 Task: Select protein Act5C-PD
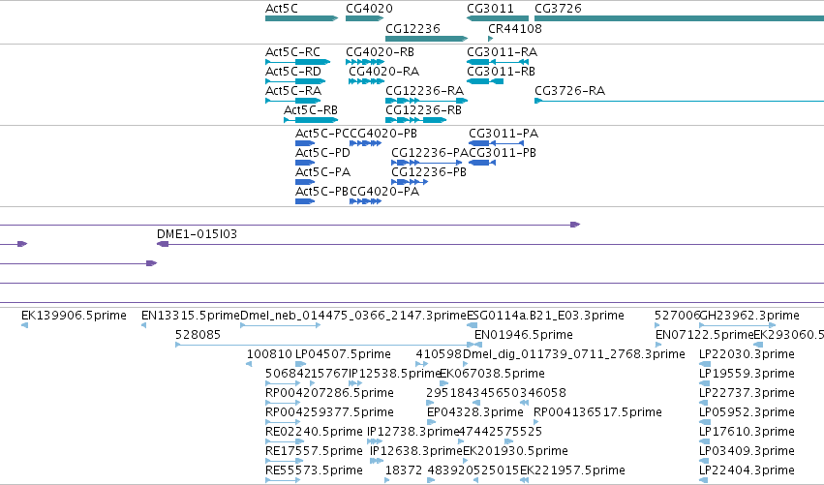pyautogui.click(x=305, y=163)
